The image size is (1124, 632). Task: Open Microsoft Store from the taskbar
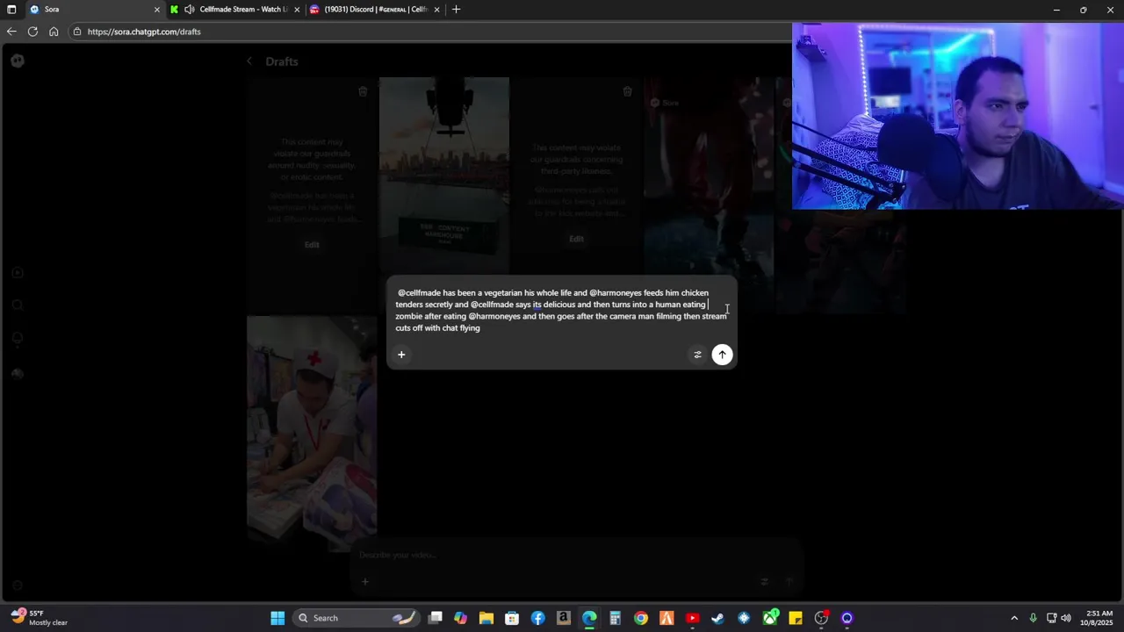(x=512, y=618)
